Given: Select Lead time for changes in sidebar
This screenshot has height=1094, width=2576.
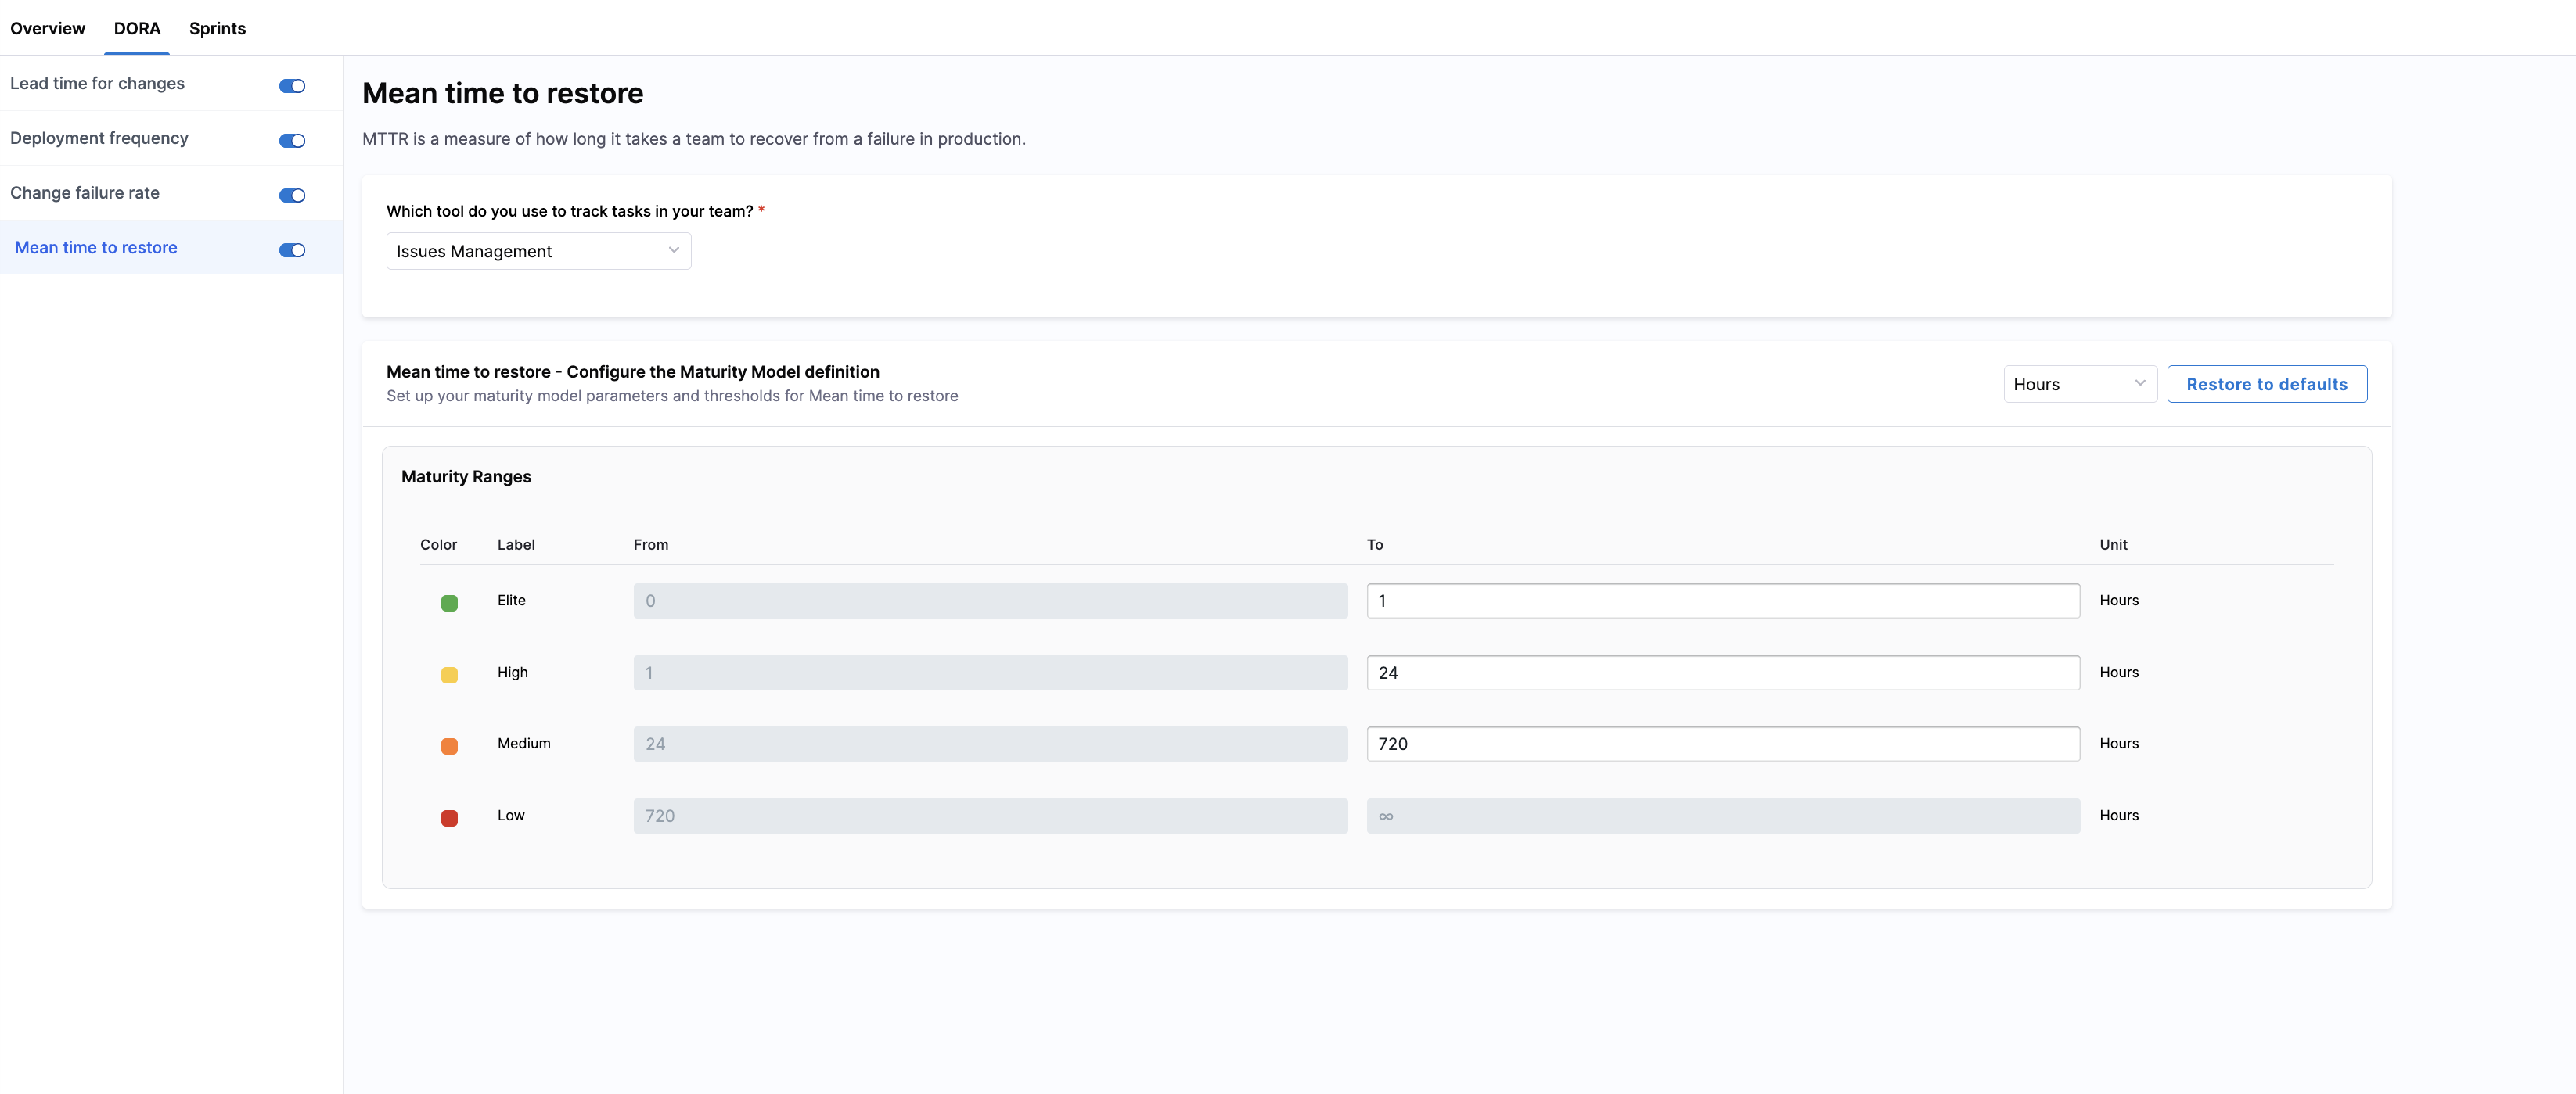Looking at the screenshot, I should pyautogui.click(x=98, y=84).
